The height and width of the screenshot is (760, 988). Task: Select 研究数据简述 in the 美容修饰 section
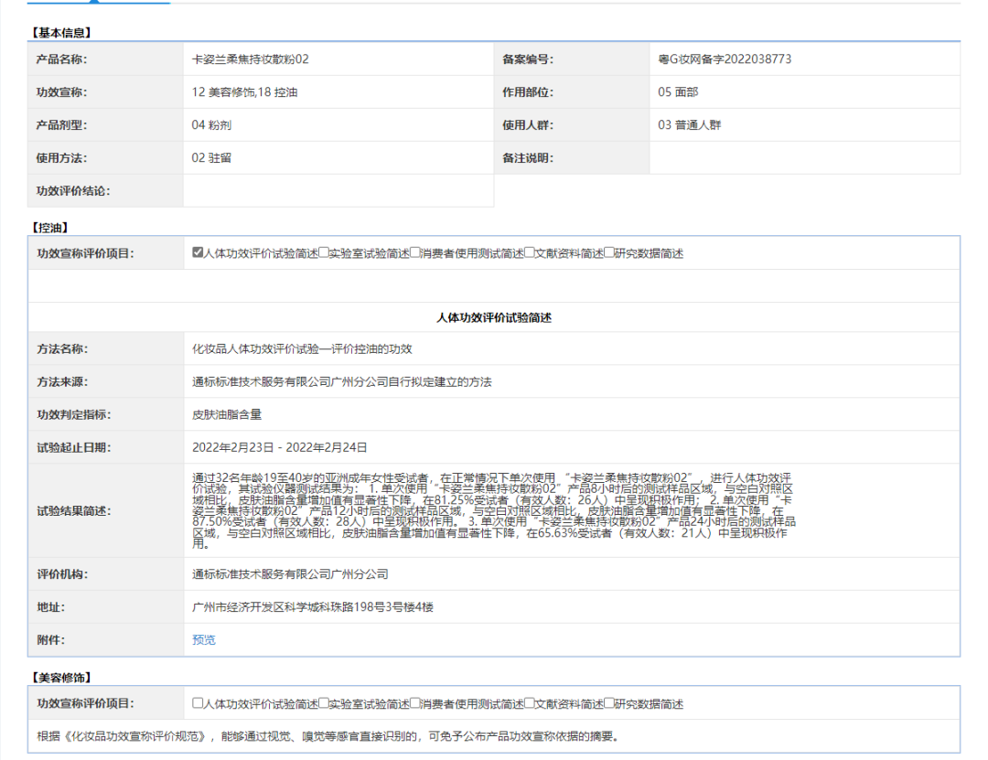[x=609, y=703]
